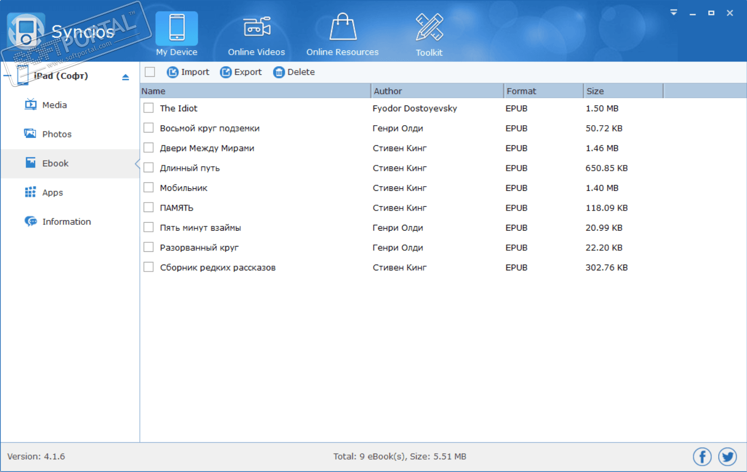Screen dimensions: 747x472
Task: Select the title ПАМЯТЬ
Action: click(176, 208)
